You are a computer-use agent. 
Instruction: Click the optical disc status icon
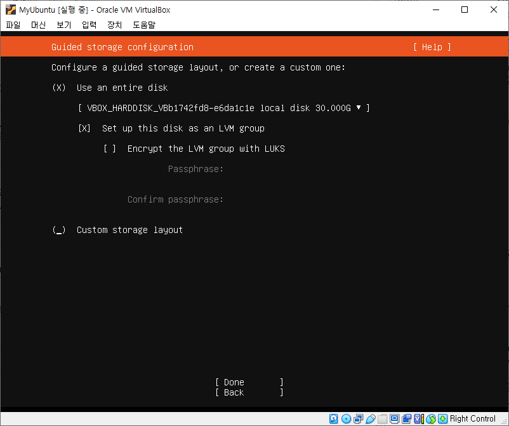tap(346, 419)
